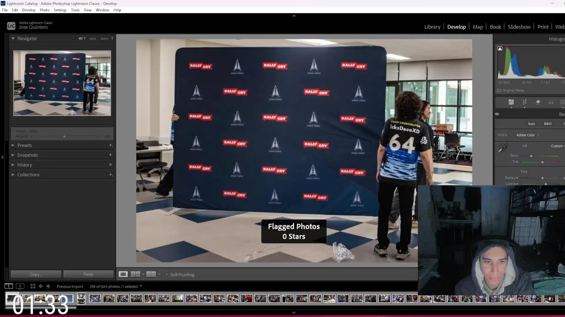Open the File menu

click(x=5, y=10)
